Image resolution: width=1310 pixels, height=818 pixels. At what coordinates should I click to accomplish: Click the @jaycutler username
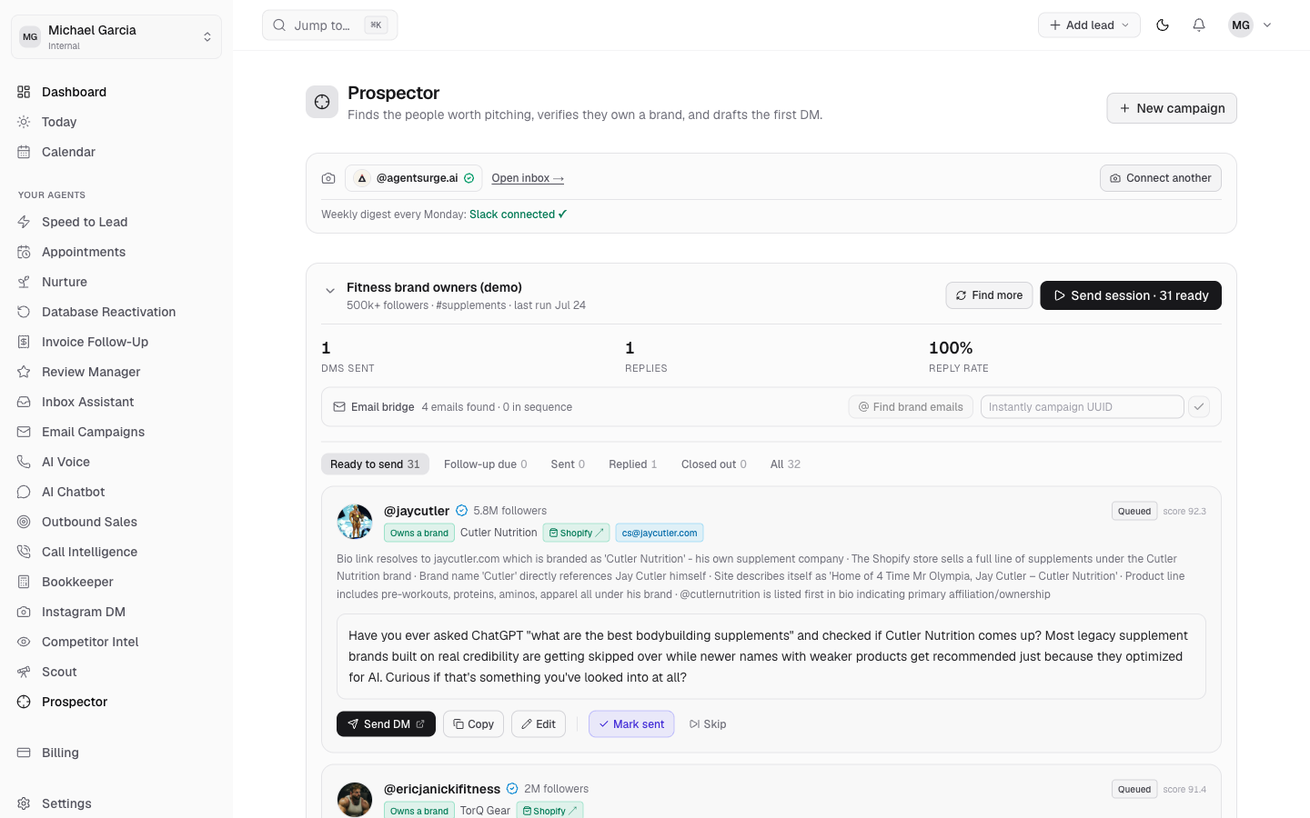point(417,511)
